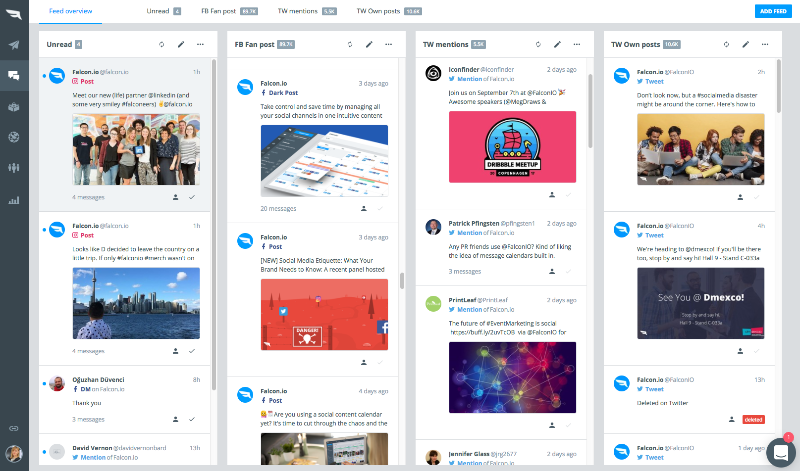This screenshot has width=800, height=471.
Task: Assign Patrick Pfingsten's mention
Action: pos(552,271)
